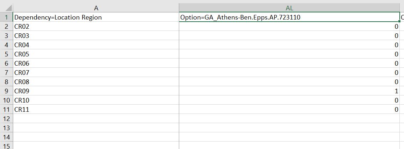Click cell containing CR05
Viewport: 404px width, 149px height.
[96, 54]
